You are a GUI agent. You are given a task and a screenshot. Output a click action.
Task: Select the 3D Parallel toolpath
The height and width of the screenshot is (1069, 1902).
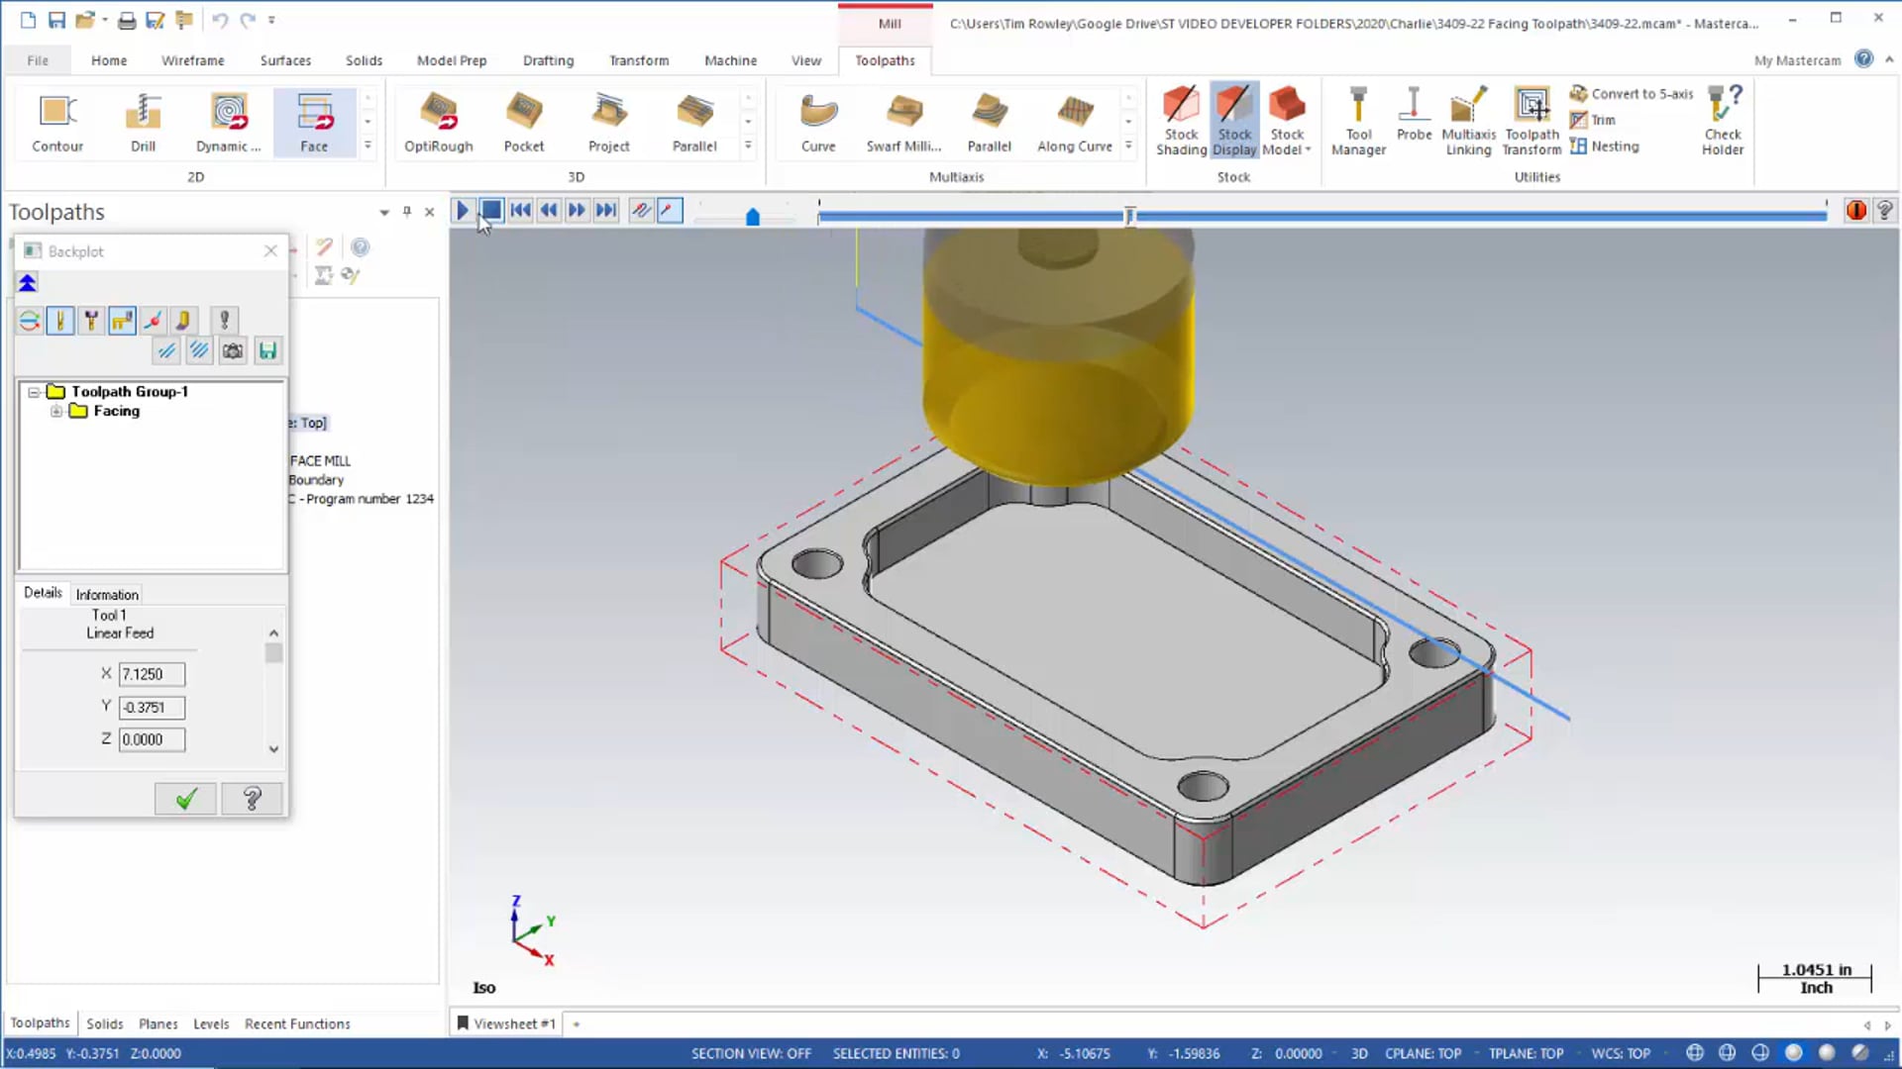pos(694,123)
